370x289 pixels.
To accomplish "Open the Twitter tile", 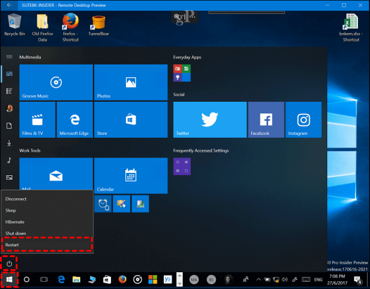I will click(x=210, y=120).
